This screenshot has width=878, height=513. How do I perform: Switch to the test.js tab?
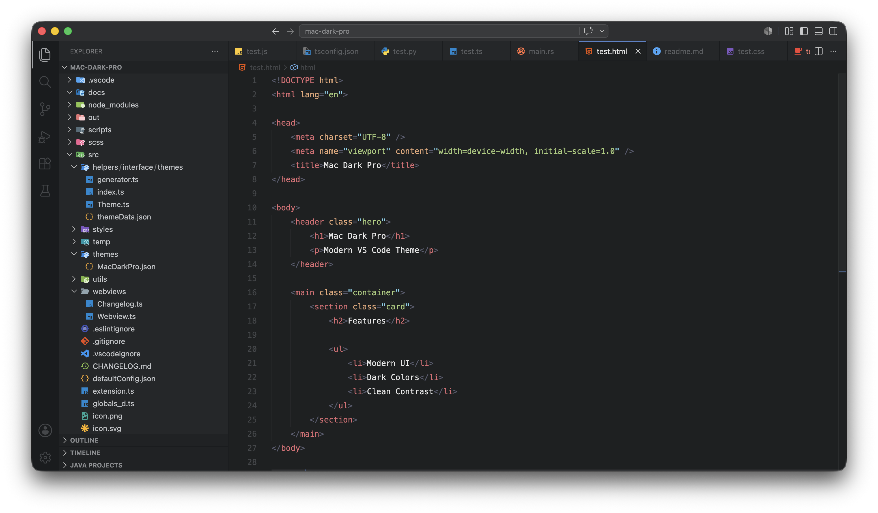262,51
